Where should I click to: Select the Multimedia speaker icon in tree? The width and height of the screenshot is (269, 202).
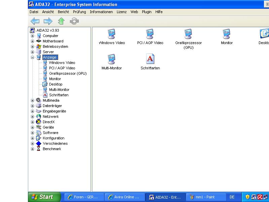click(x=39, y=100)
